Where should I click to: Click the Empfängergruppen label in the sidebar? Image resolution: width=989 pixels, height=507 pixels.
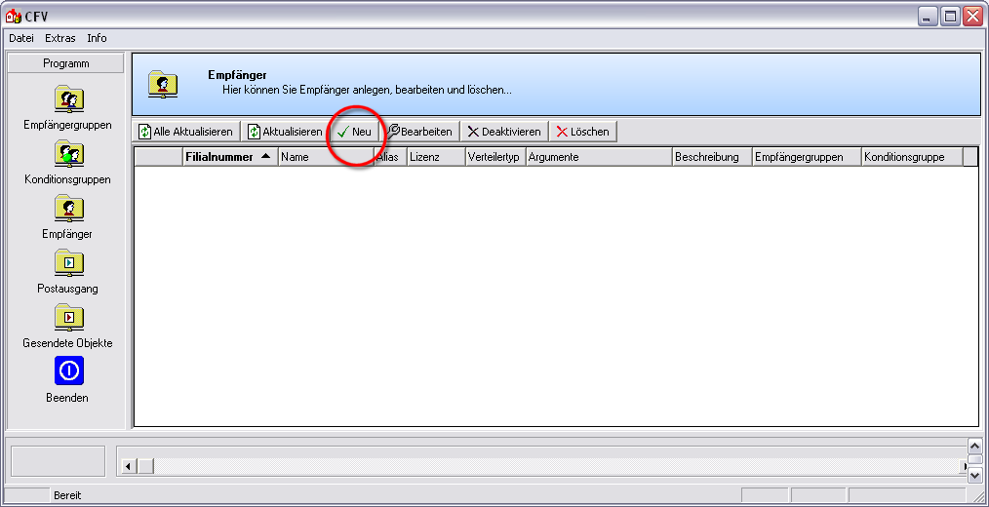point(67,125)
